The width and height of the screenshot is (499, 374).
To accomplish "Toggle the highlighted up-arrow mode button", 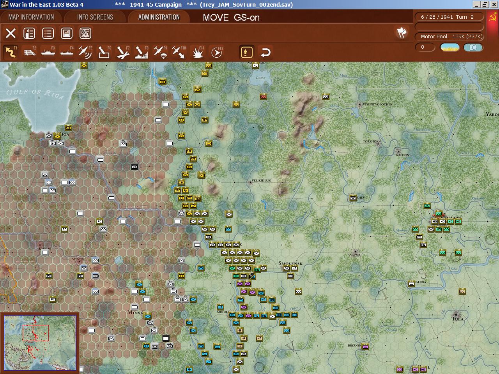I will tap(247, 52).
